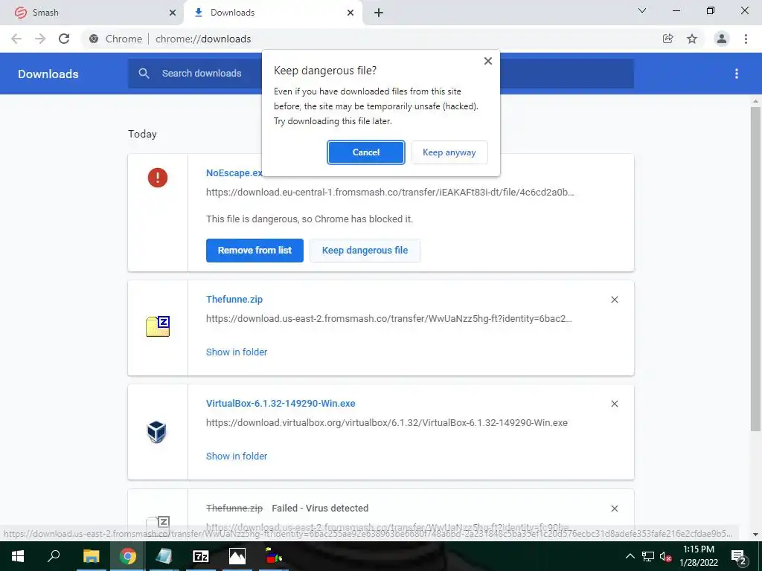762x571 pixels.
Task: Show VirtualBox installer in folder
Action: [237, 457]
